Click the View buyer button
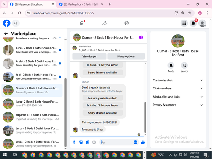 coord(89,56)
